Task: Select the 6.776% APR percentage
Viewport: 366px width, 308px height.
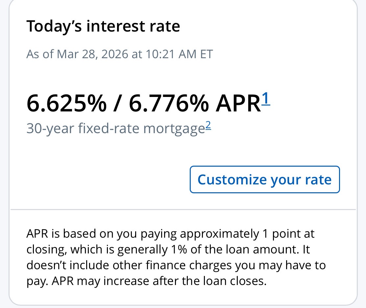Action: click(169, 103)
